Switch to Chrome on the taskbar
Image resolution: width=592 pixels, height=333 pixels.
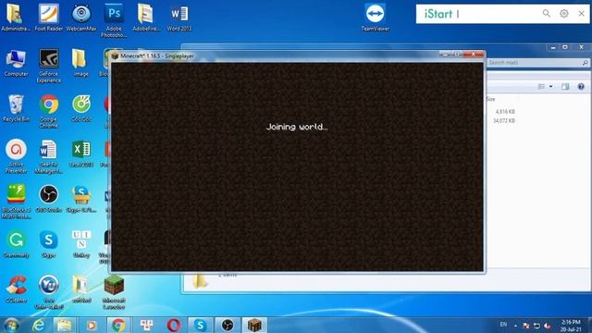pyautogui.click(x=117, y=325)
